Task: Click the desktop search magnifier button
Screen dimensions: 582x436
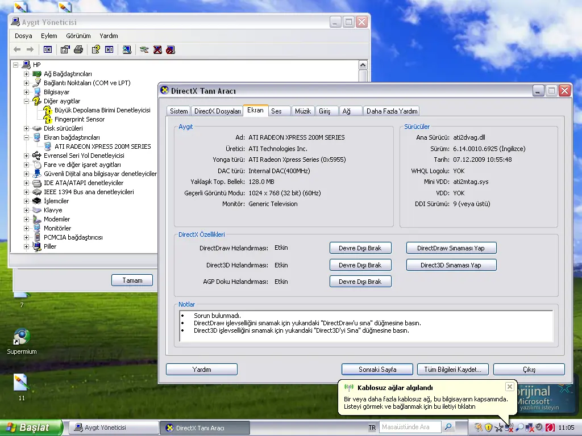Action: click(x=448, y=427)
